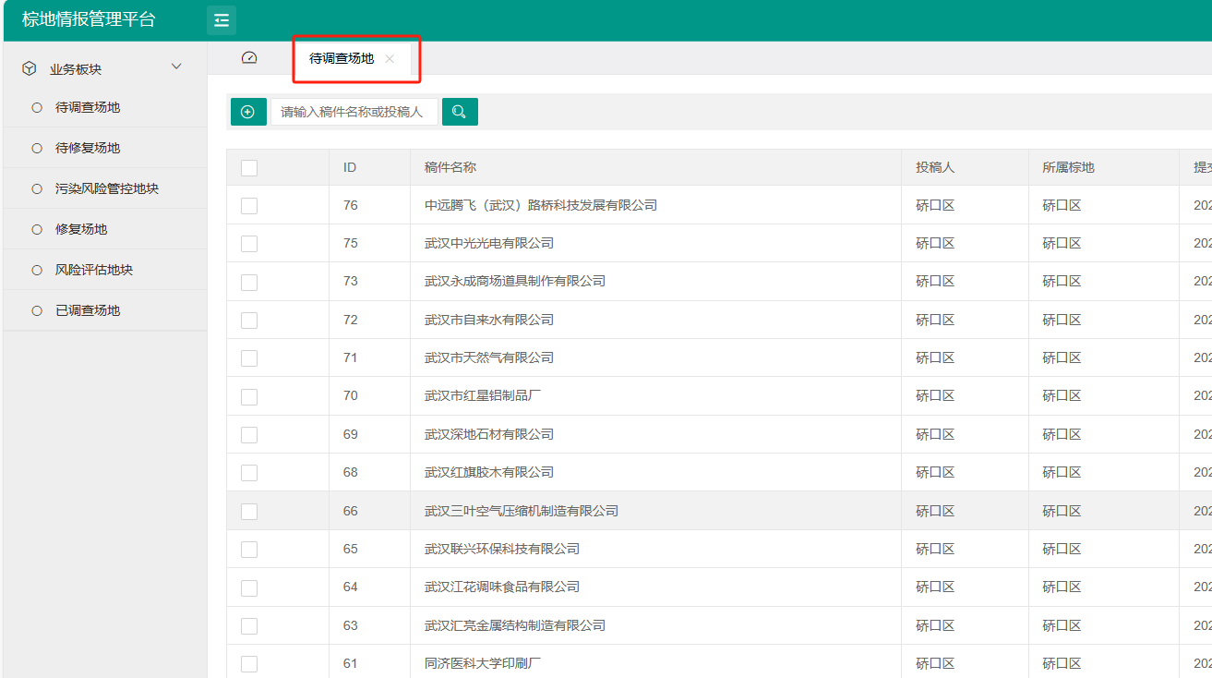Click the cube icon beside 业务板块
1212x678 pixels.
click(30, 68)
